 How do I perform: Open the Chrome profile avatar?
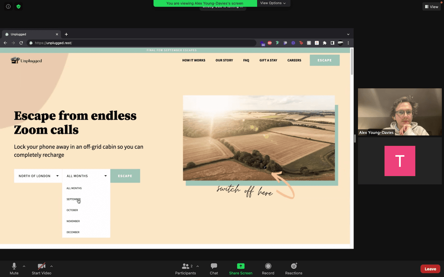340,43
